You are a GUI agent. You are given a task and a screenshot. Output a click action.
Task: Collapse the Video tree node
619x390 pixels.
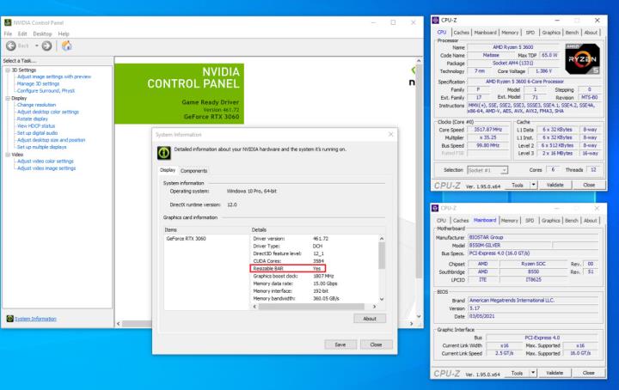click(8, 155)
